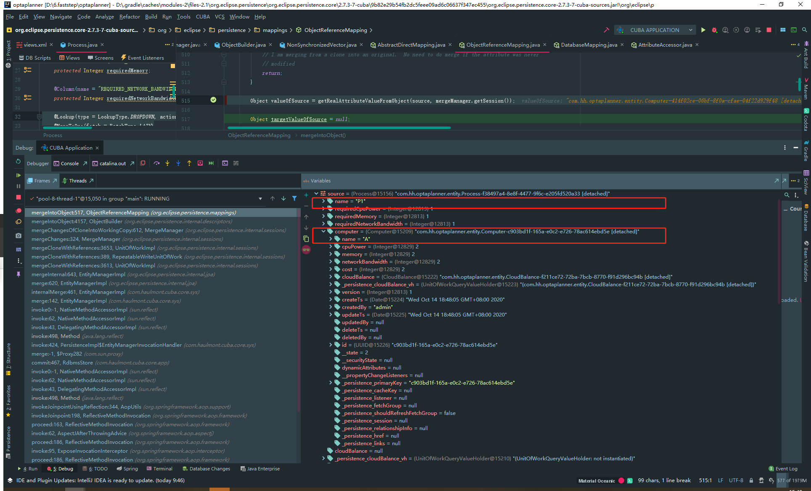Click Evaluate Expression icon

tap(225, 163)
